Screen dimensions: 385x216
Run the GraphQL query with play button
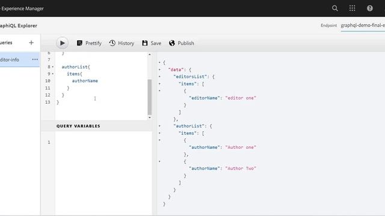62,43
